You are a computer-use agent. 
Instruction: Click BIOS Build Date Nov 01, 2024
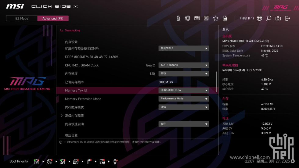[270, 51]
